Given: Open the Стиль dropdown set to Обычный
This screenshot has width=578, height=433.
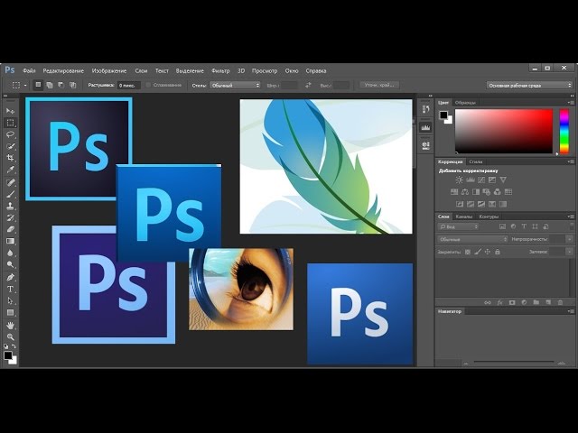Looking at the screenshot, I should (x=235, y=85).
